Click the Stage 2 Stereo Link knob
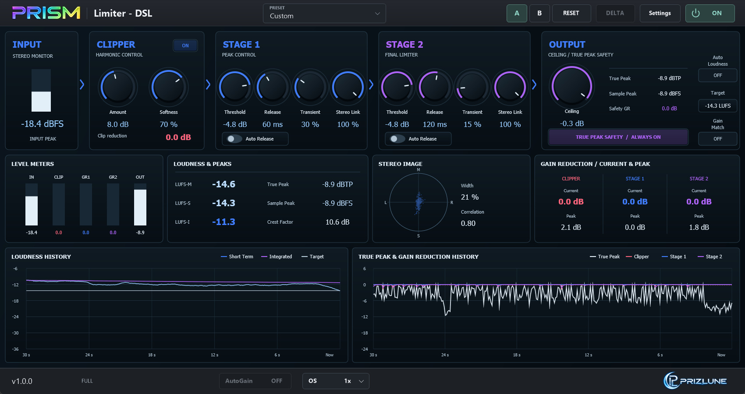The width and height of the screenshot is (745, 394). [x=510, y=87]
